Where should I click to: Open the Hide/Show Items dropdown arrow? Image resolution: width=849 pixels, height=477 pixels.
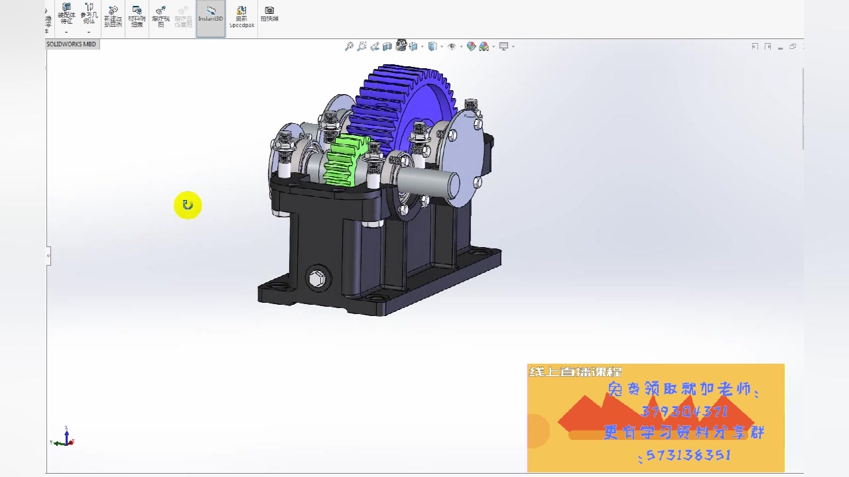pyautogui.click(x=461, y=46)
